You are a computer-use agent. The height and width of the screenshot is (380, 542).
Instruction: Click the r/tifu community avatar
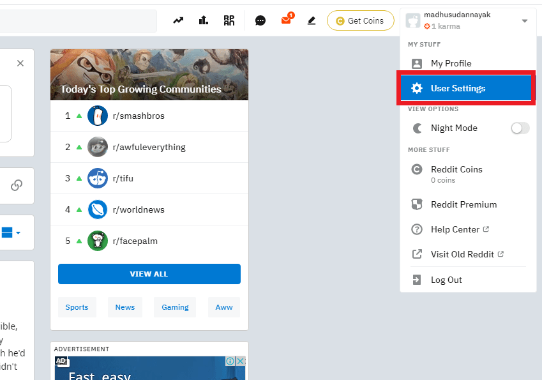click(x=98, y=178)
